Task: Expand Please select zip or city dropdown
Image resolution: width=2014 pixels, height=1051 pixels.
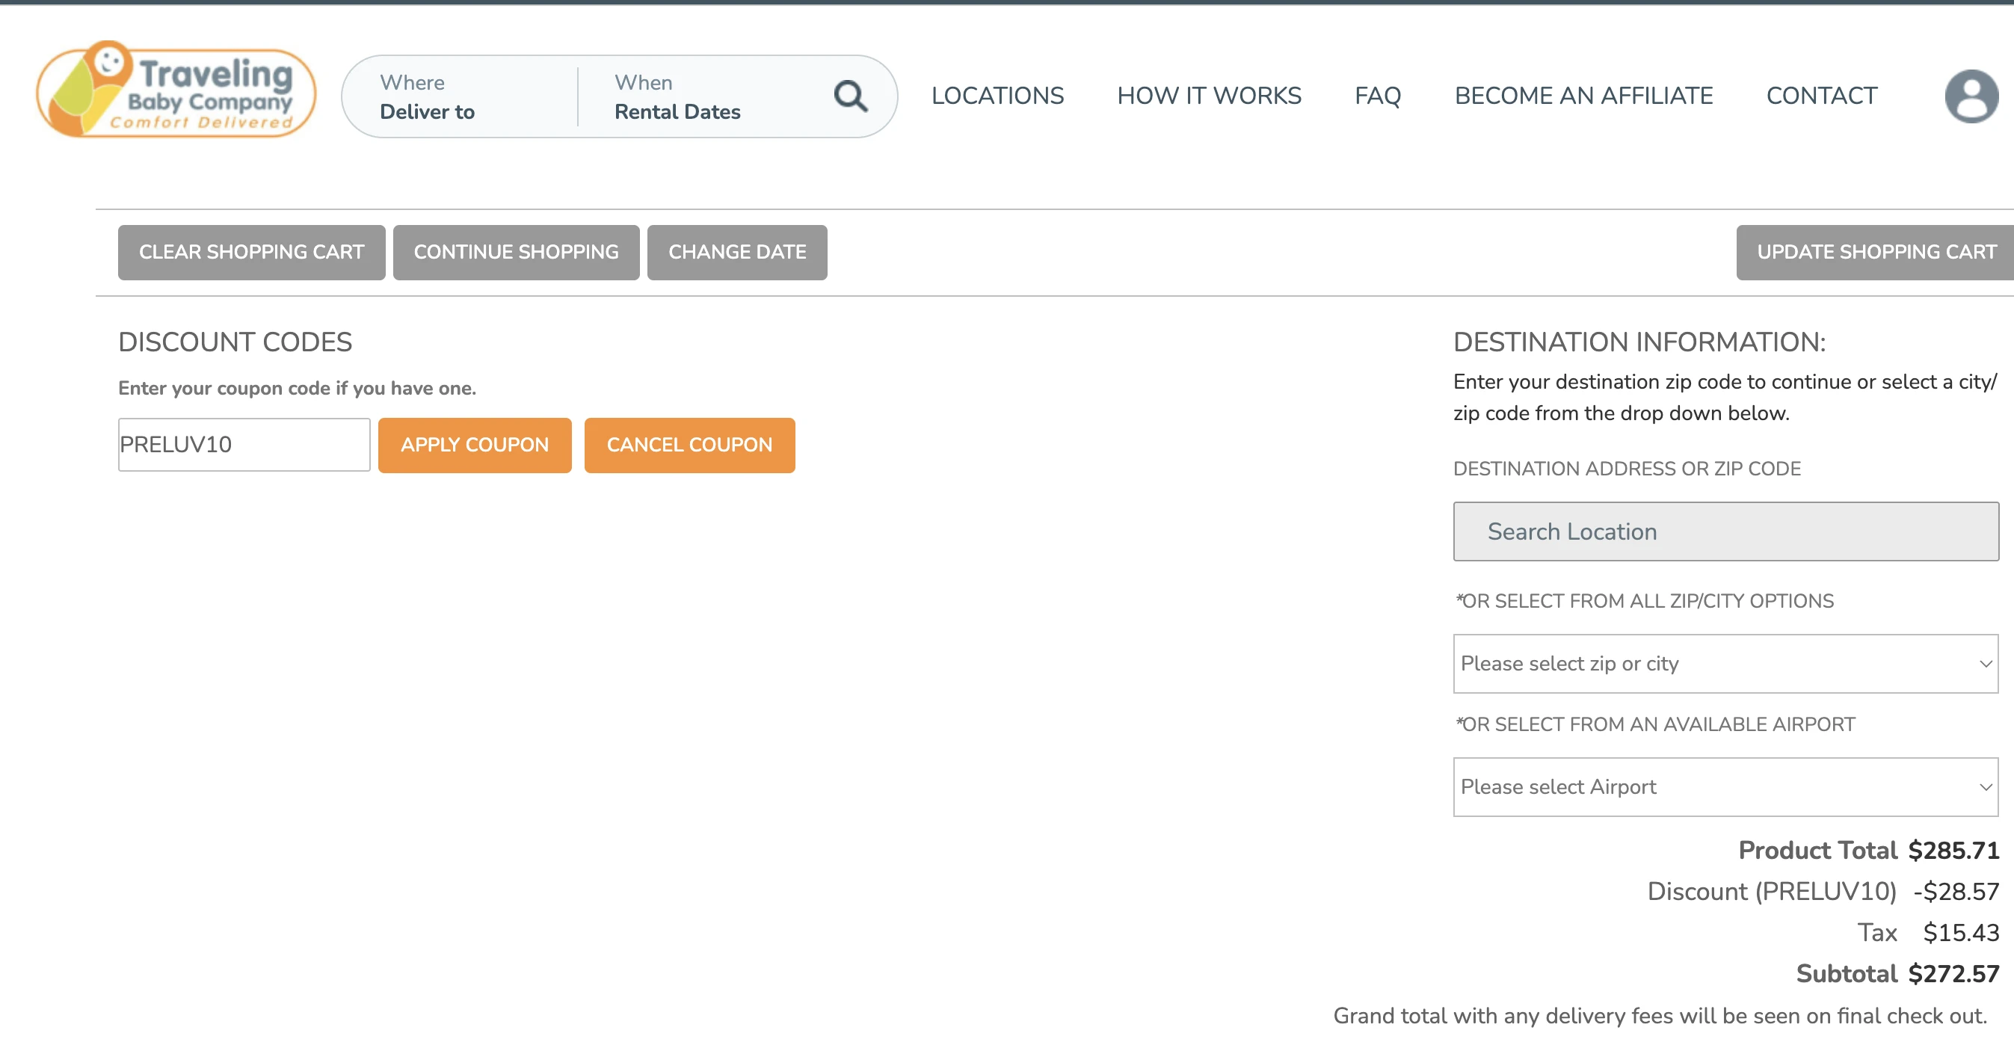Action: coord(1725,663)
